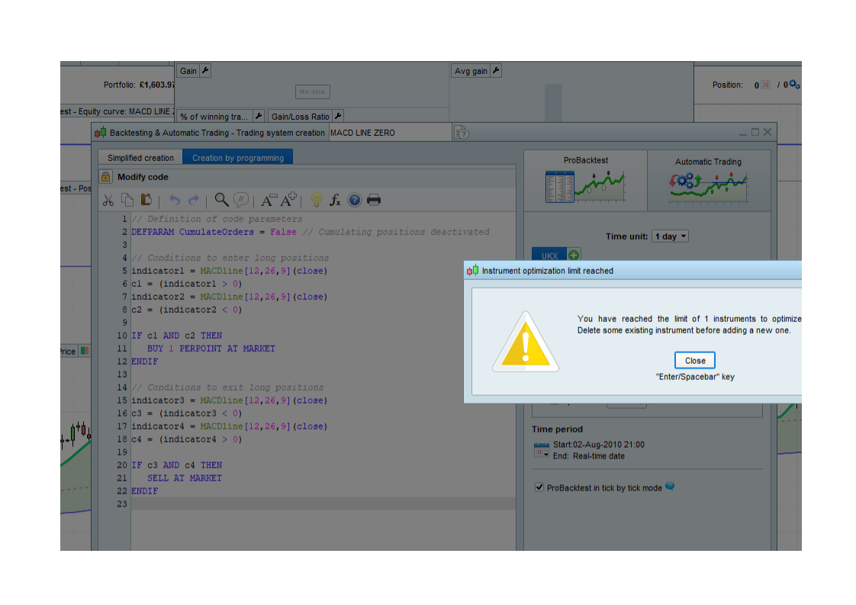Click the blue info bubble after tick mode
Screen dimensions: 856x605
click(670, 487)
